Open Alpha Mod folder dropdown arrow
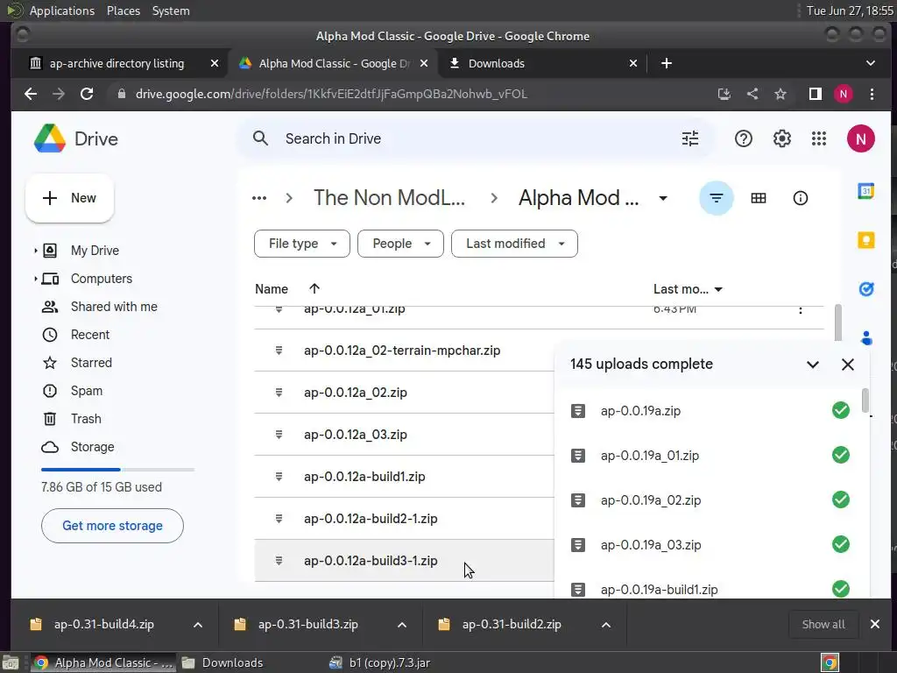Image resolution: width=897 pixels, height=673 pixels. coord(663,199)
